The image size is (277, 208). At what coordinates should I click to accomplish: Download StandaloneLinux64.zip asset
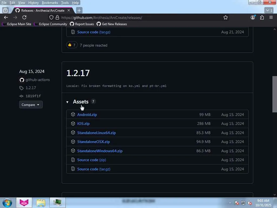[97, 133]
